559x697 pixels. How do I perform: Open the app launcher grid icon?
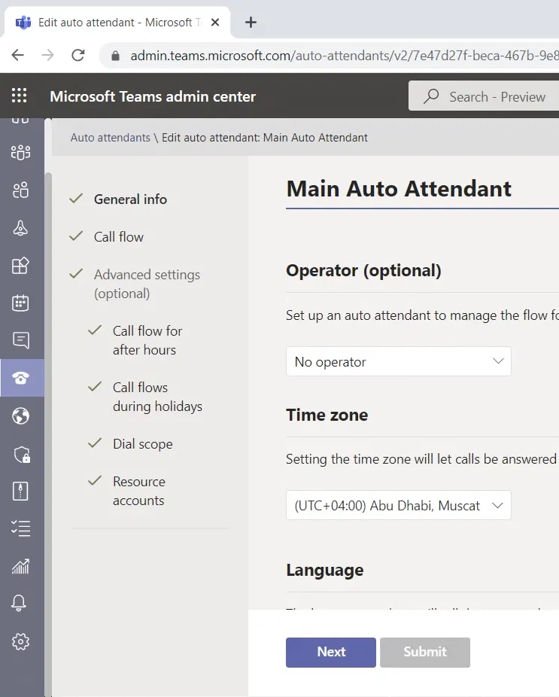point(20,96)
